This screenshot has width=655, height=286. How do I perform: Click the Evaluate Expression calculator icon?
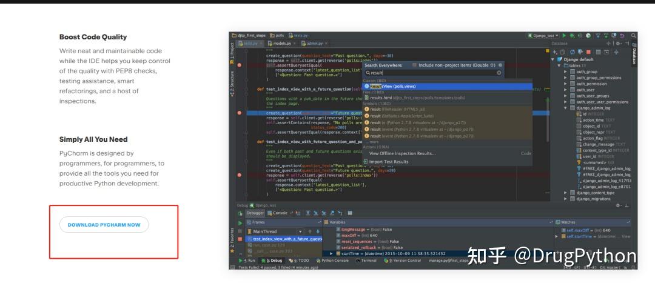coord(350,213)
